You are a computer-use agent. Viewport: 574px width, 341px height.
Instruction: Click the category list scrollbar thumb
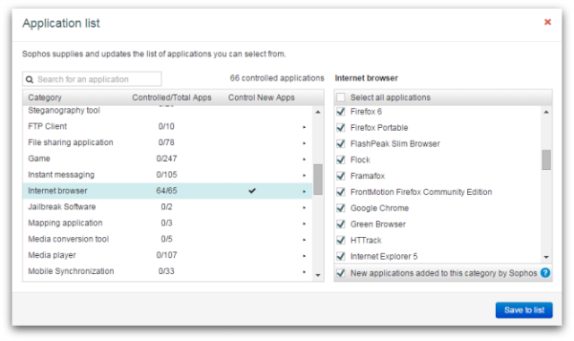pos(317,179)
